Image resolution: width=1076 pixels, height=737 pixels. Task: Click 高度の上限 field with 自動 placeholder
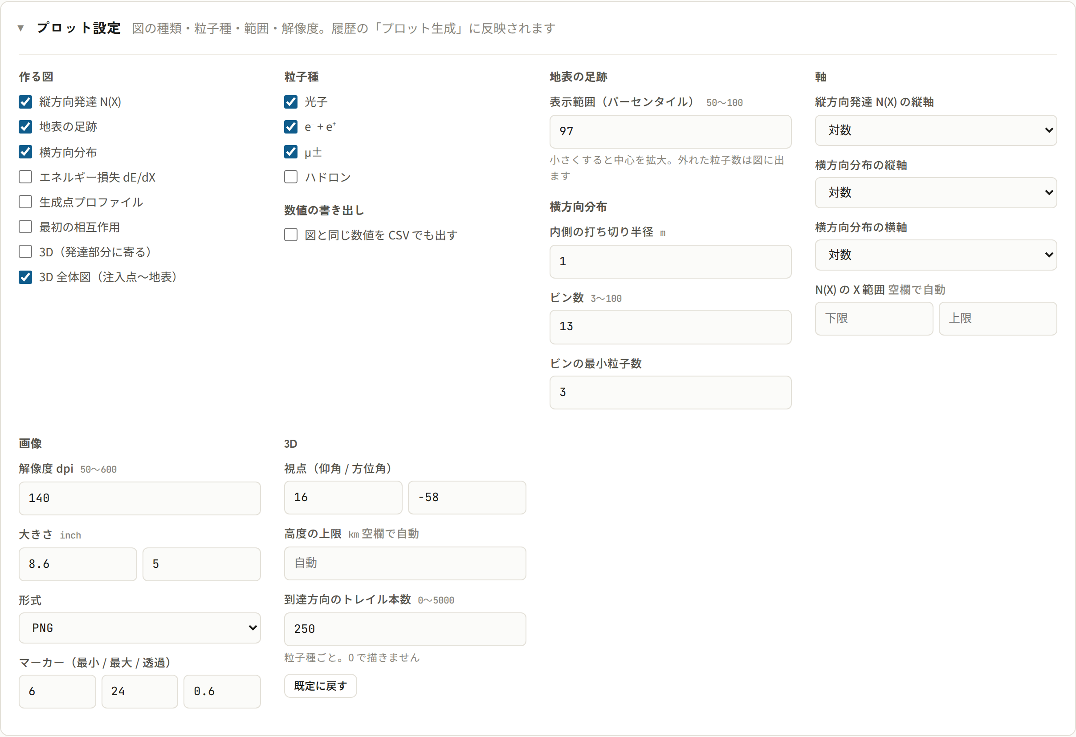tap(405, 563)
